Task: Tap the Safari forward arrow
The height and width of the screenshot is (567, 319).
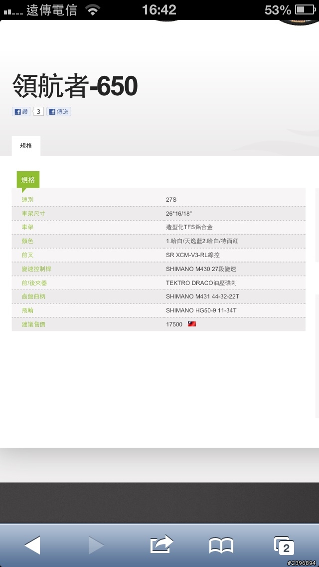Action: (96, 546)
